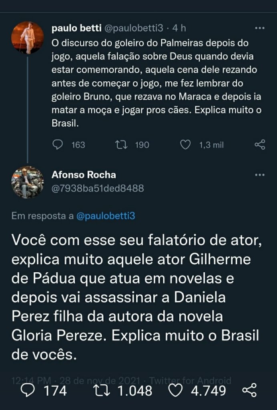Click the @paulobetti3 mention link
Viewport: 277px width, 410px height.
click(105, 216)
